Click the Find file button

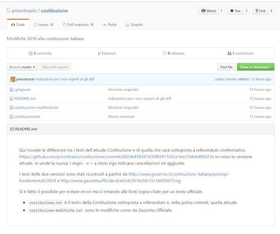click(227, 67)
